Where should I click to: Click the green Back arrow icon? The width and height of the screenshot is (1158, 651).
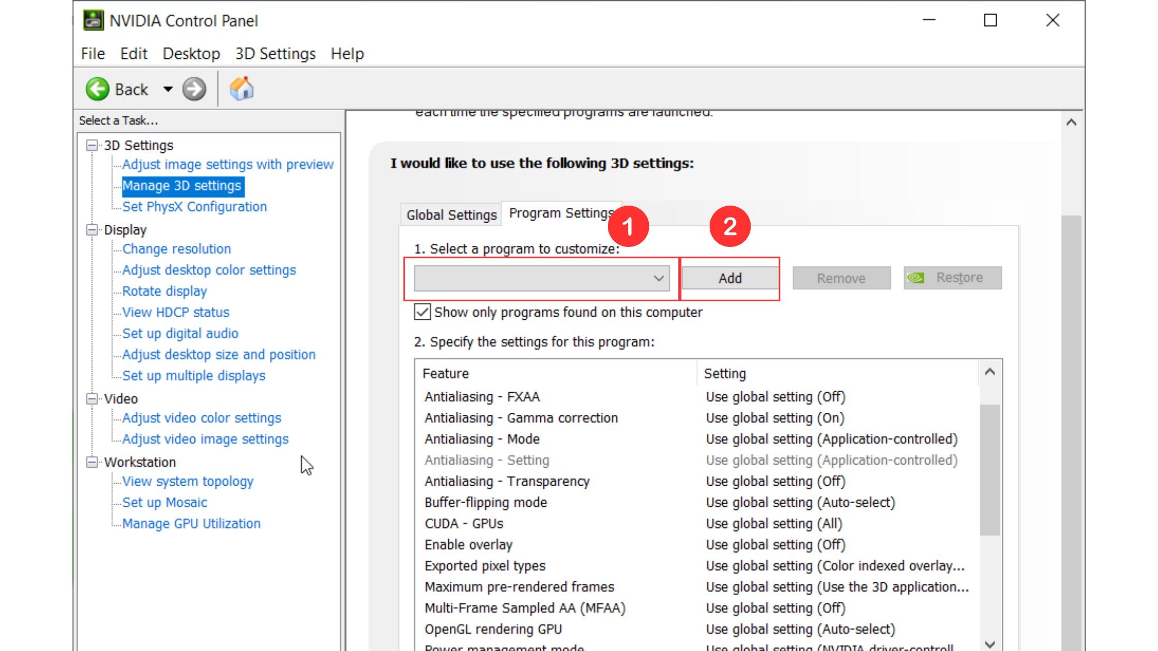[97, 89]
